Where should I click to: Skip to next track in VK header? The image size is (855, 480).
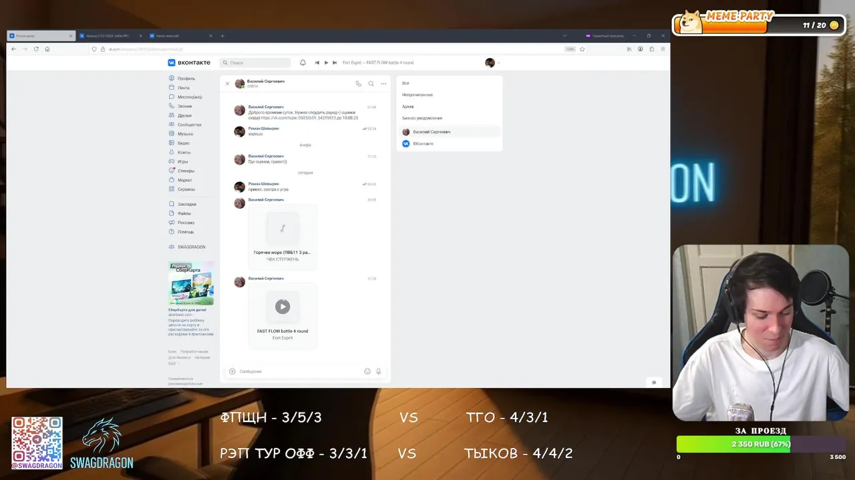335,63
